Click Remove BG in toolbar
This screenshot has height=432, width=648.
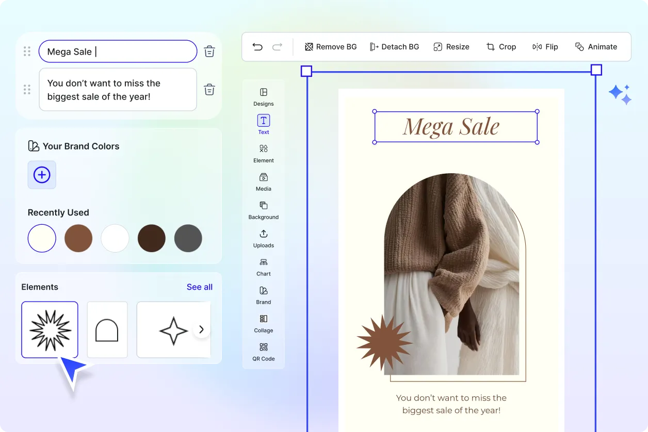(331, 47)
